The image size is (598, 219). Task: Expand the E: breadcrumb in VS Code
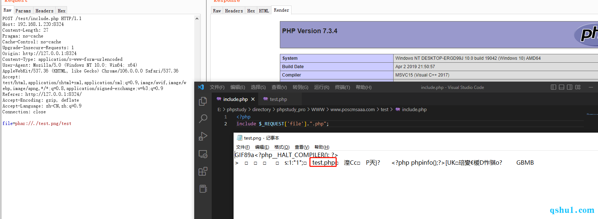tap(219, 109)
